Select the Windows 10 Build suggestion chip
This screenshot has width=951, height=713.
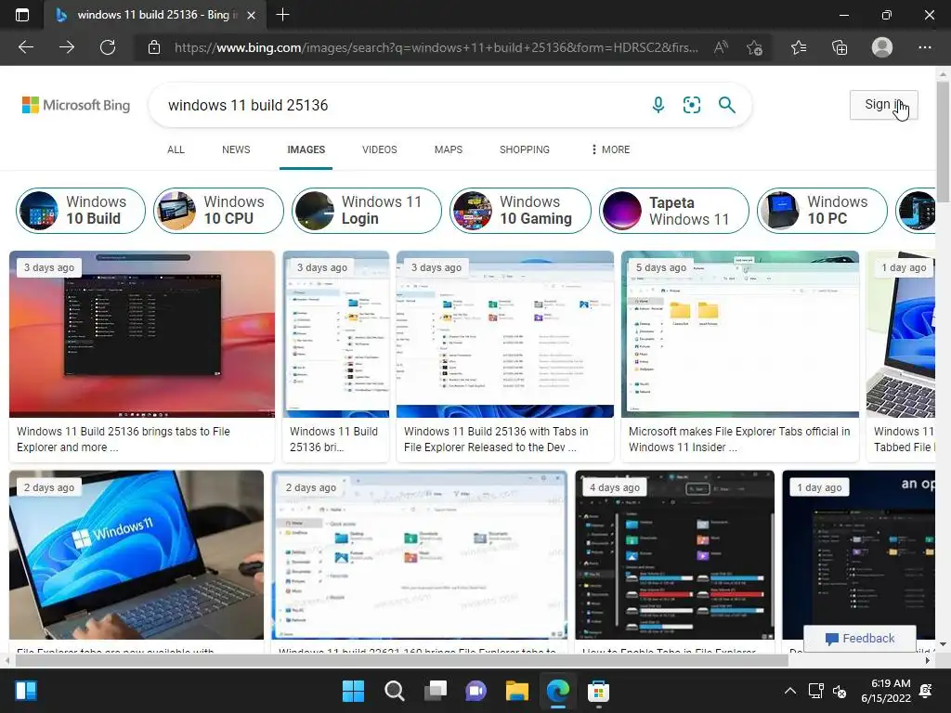(81, 211)
